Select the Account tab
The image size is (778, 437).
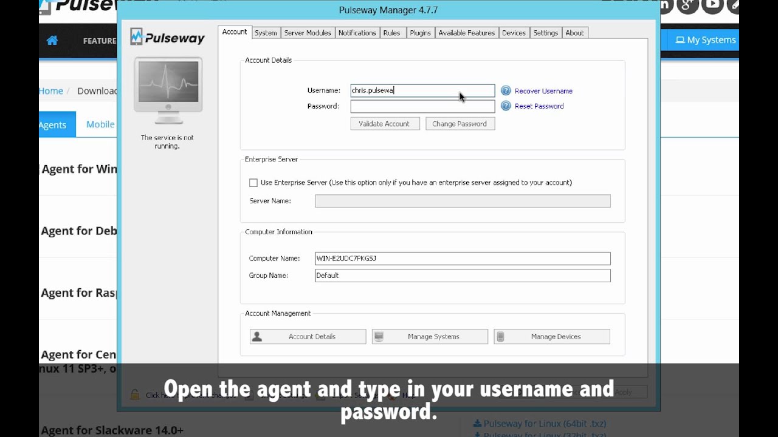click(235, 32)
